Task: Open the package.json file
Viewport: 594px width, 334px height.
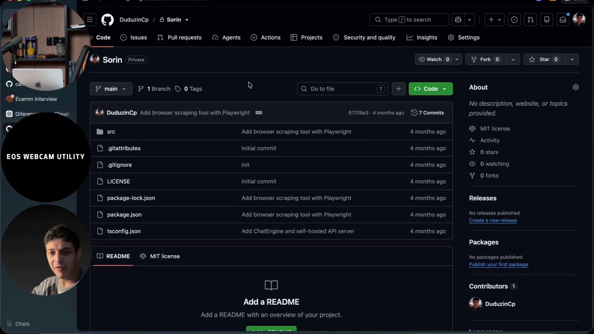Action: [124, 214]
